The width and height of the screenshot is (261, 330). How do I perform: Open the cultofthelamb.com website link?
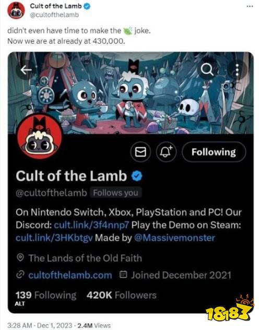point(70,275)
